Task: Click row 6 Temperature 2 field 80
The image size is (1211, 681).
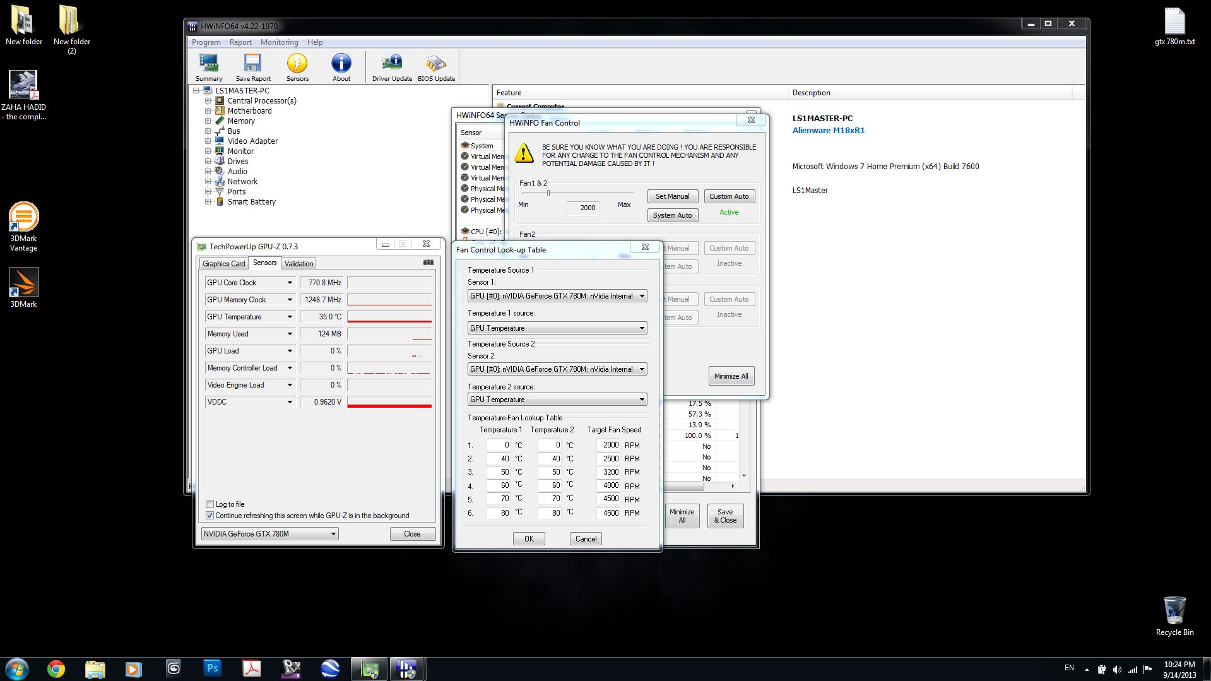Action: tap(550, 513)
